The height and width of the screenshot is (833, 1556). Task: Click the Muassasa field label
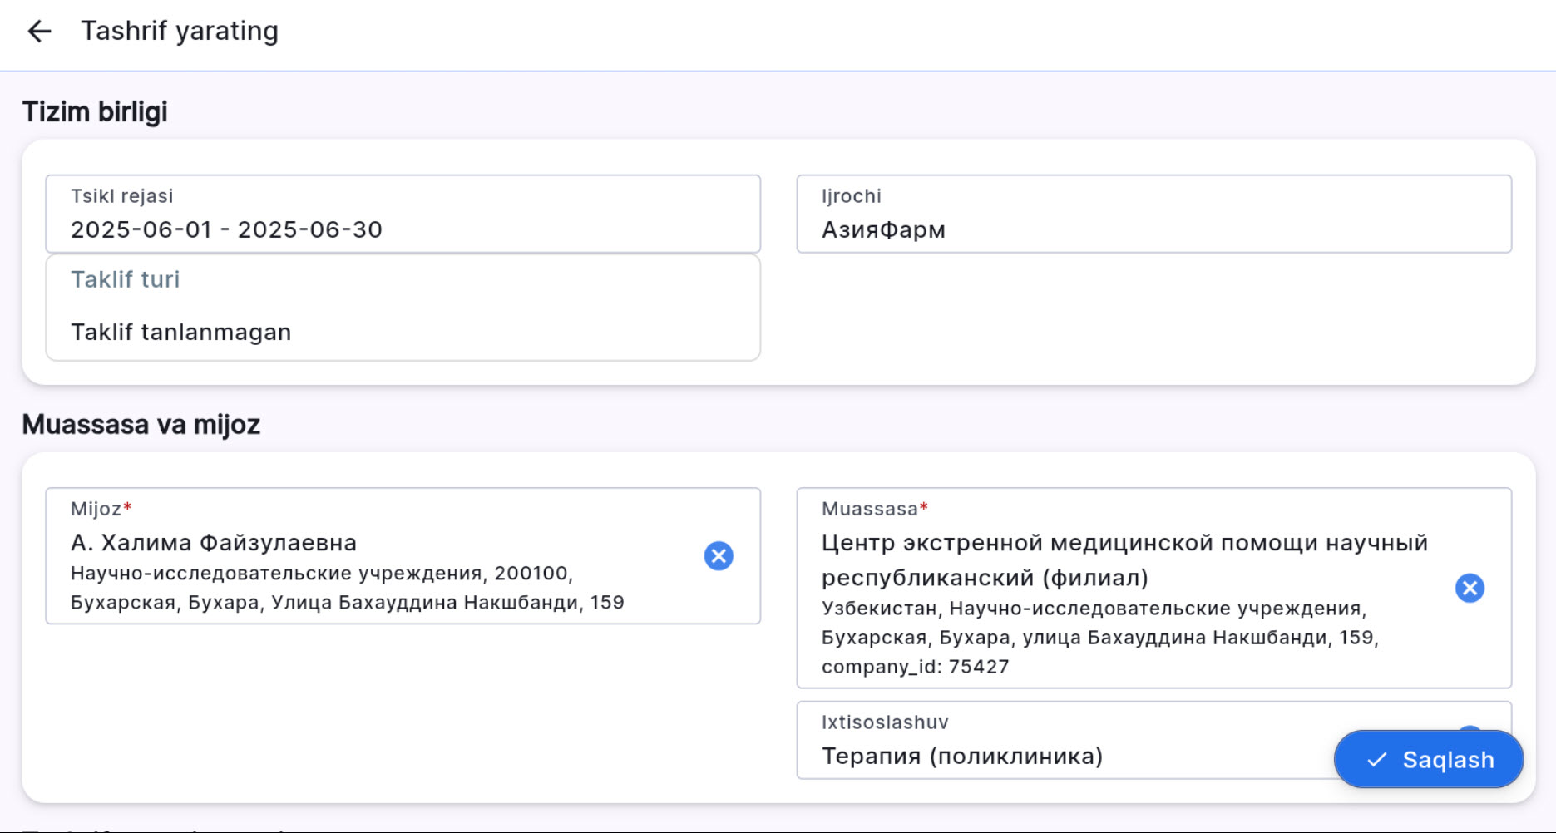(870, 509)
